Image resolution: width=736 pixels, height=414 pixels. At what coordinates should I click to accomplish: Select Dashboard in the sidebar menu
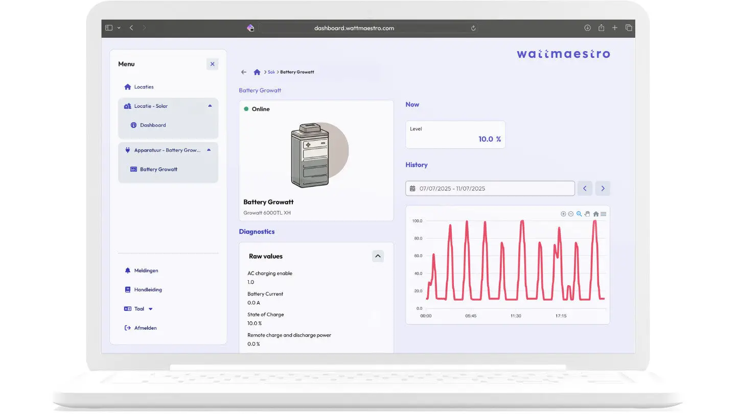[x=153, y=125]
